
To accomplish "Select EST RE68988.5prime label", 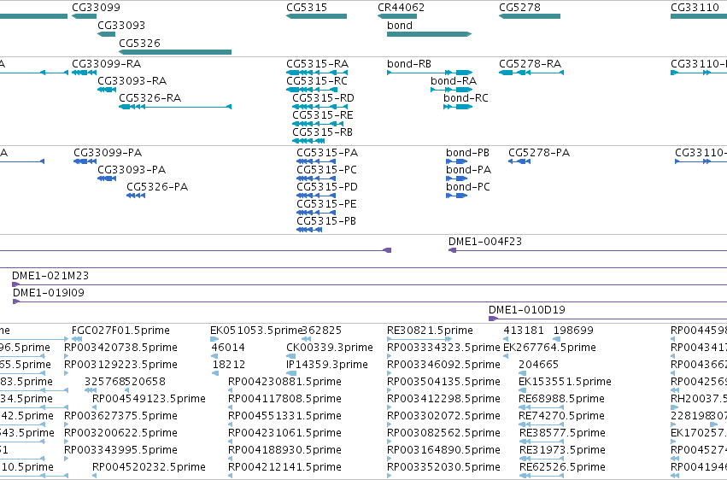I will click(561, 399).
